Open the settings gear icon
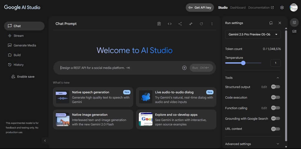Screen dimensions: 301x149 click(x=282, y=8)
